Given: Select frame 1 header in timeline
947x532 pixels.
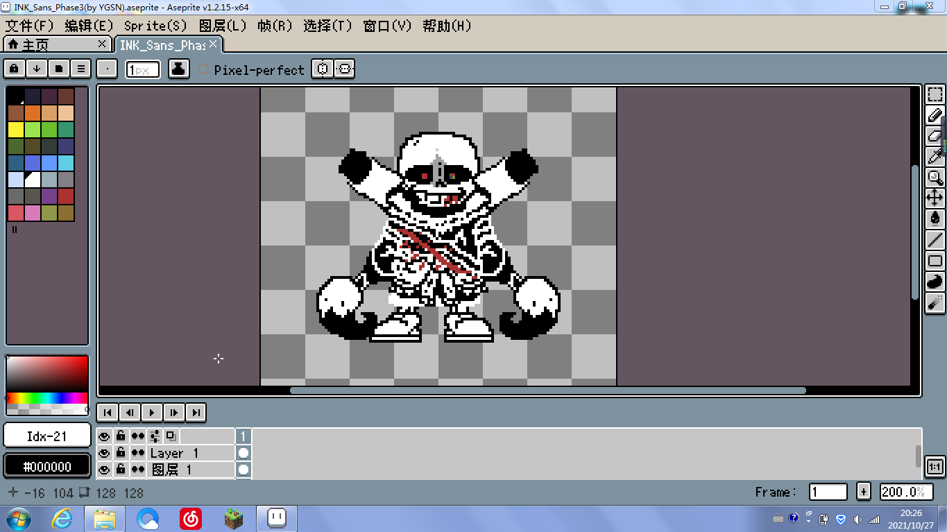Looking at the screenshot, I should tap(243, 436).
